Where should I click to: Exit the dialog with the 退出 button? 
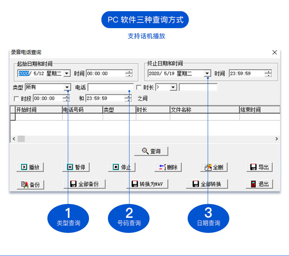coord(259,184)
